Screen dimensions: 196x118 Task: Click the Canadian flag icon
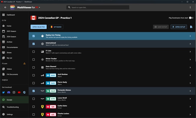[33, 18]
